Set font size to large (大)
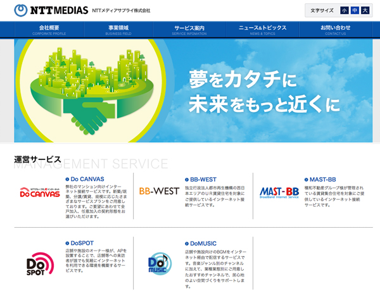Image resolution: width=380 pixels, height=291 pixels. 365,11
